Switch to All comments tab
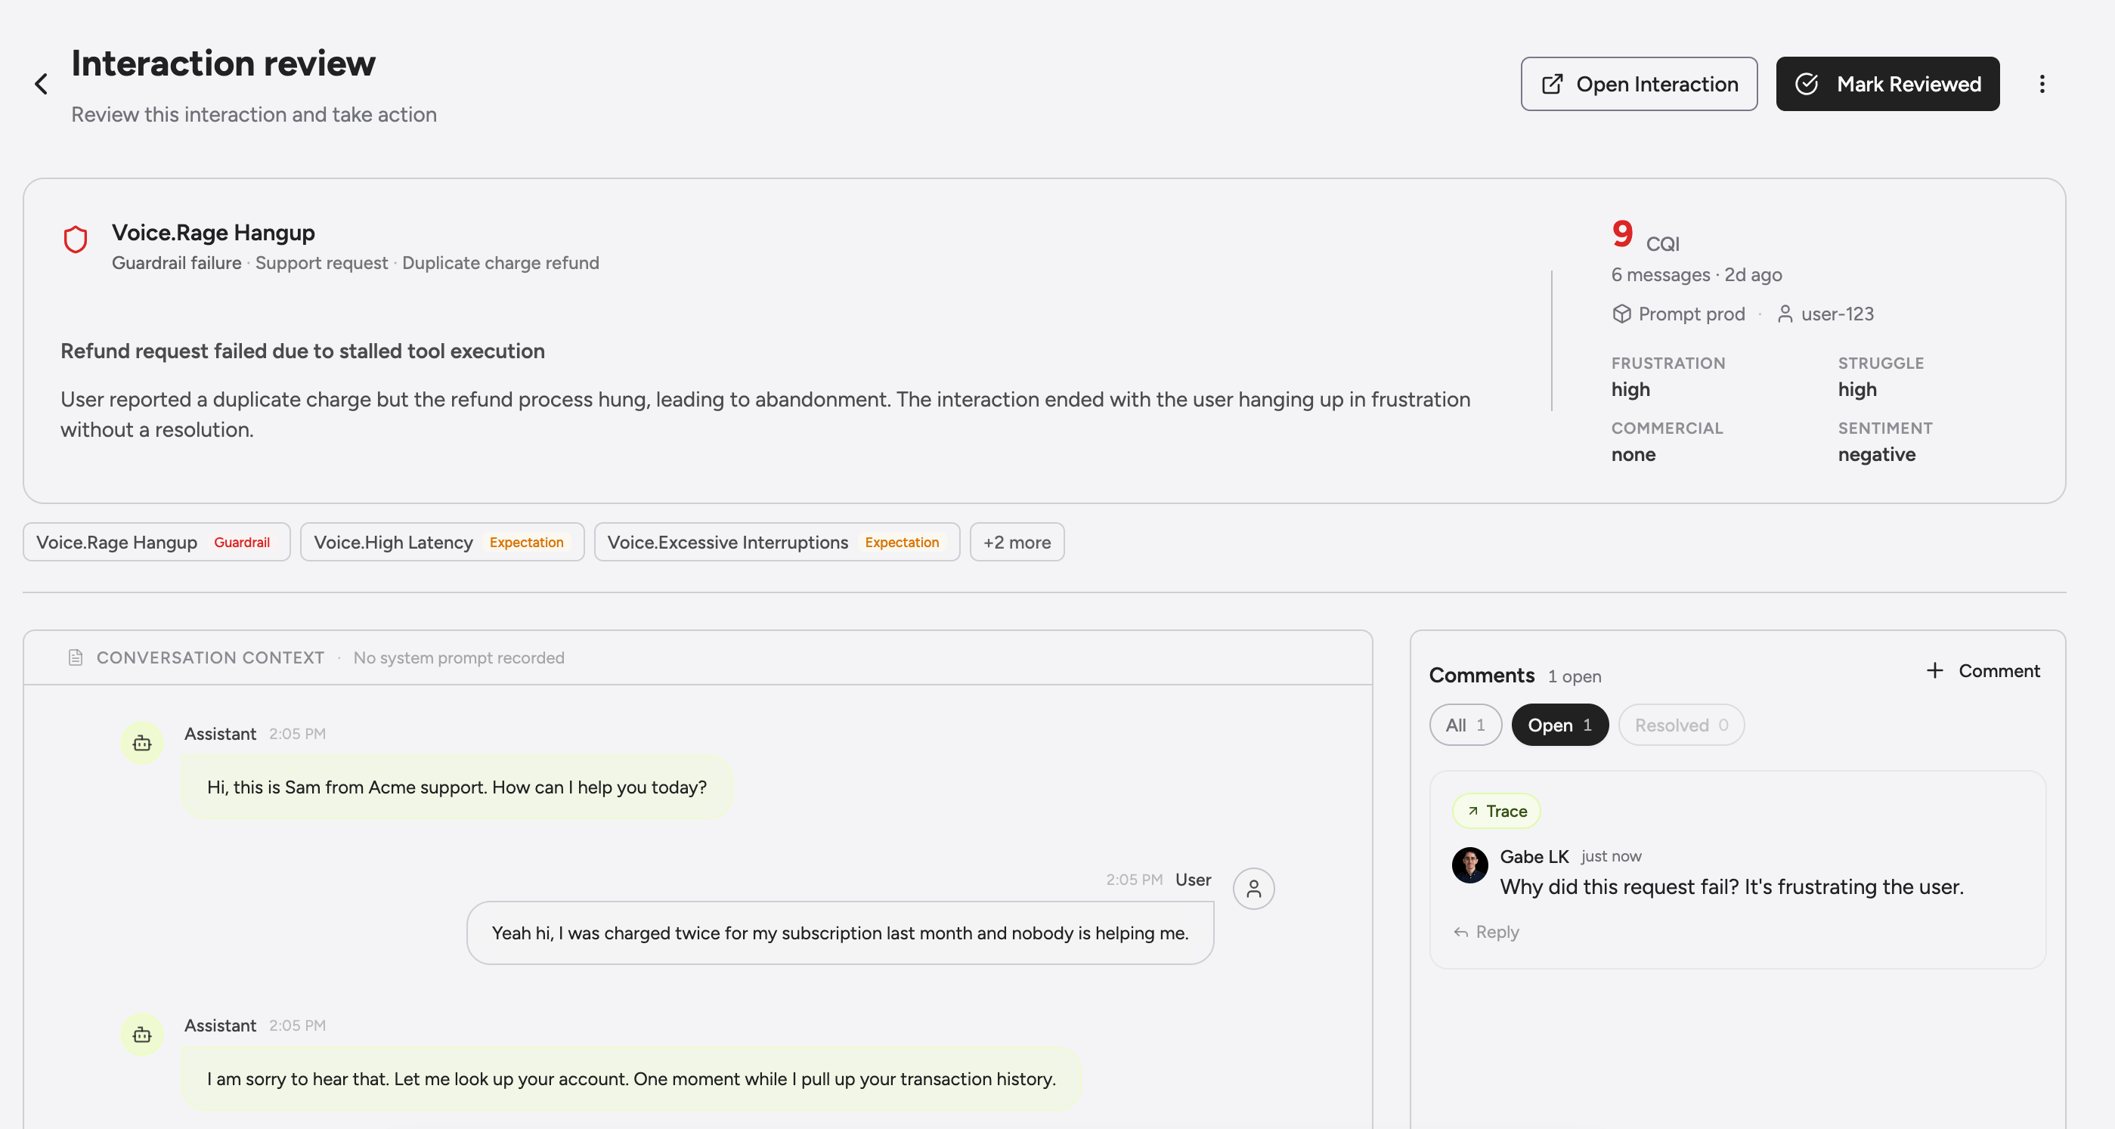Viewport: 2115px width, 1129px height. click(x=1465, y=725)
